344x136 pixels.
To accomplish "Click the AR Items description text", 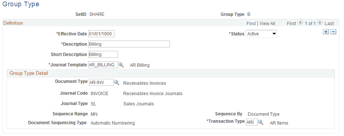I will [x=279, y=123].
